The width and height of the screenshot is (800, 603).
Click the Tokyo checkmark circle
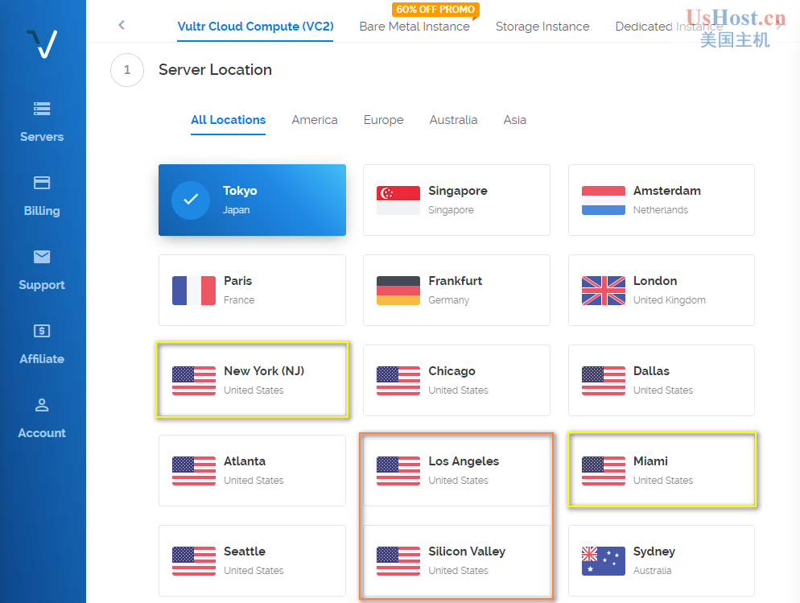(190, 200)
